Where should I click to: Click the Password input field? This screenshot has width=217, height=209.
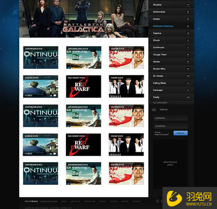(x=171, y=126)
